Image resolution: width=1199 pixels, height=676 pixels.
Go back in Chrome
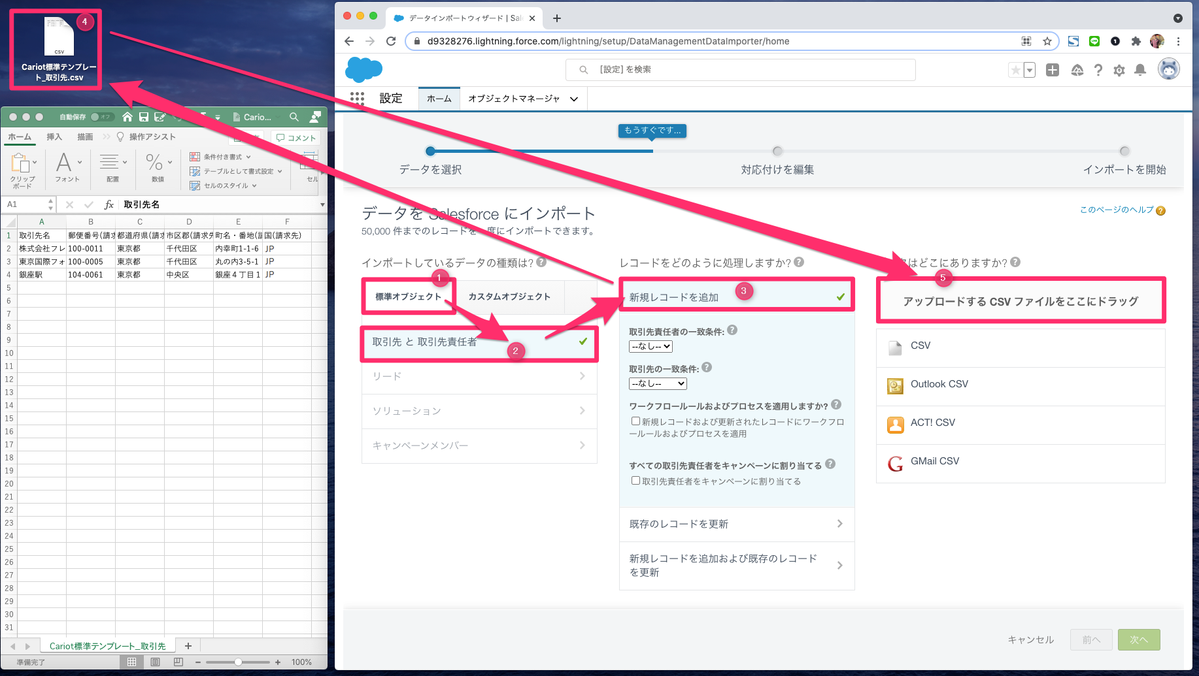click(x=349, y=41)
